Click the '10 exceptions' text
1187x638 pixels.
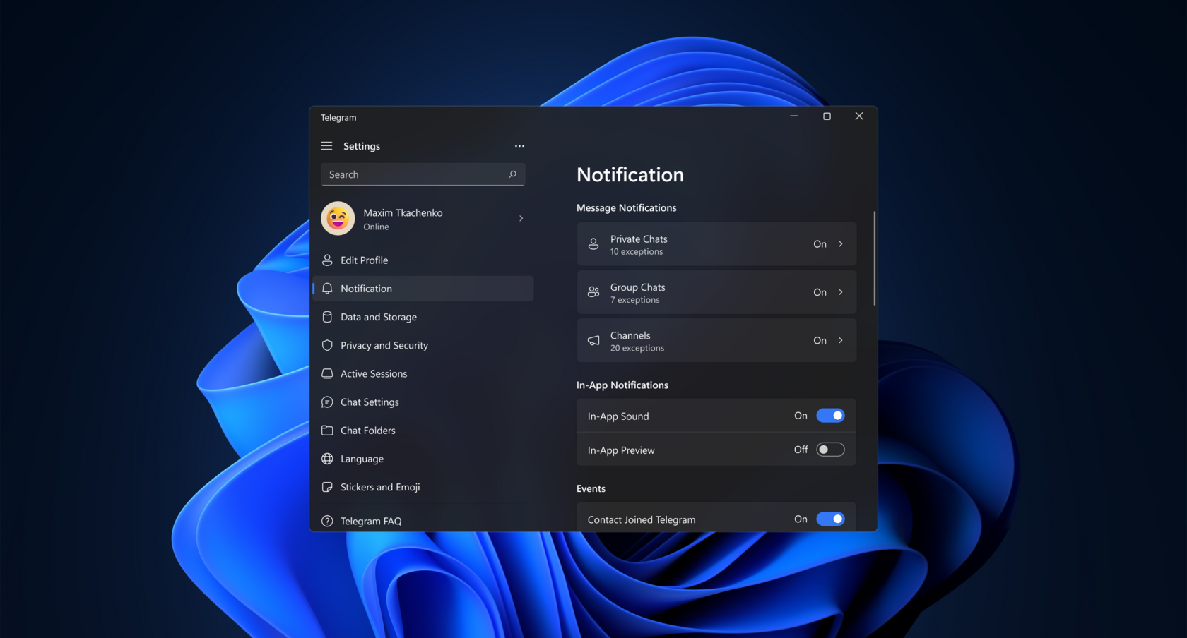click(637, 252)
